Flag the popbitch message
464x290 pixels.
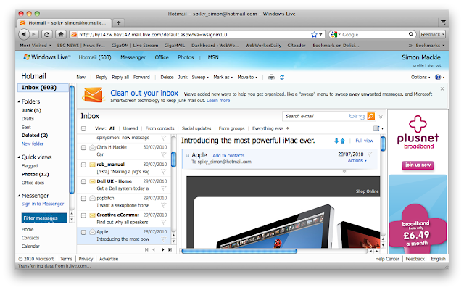click(163, 205)
